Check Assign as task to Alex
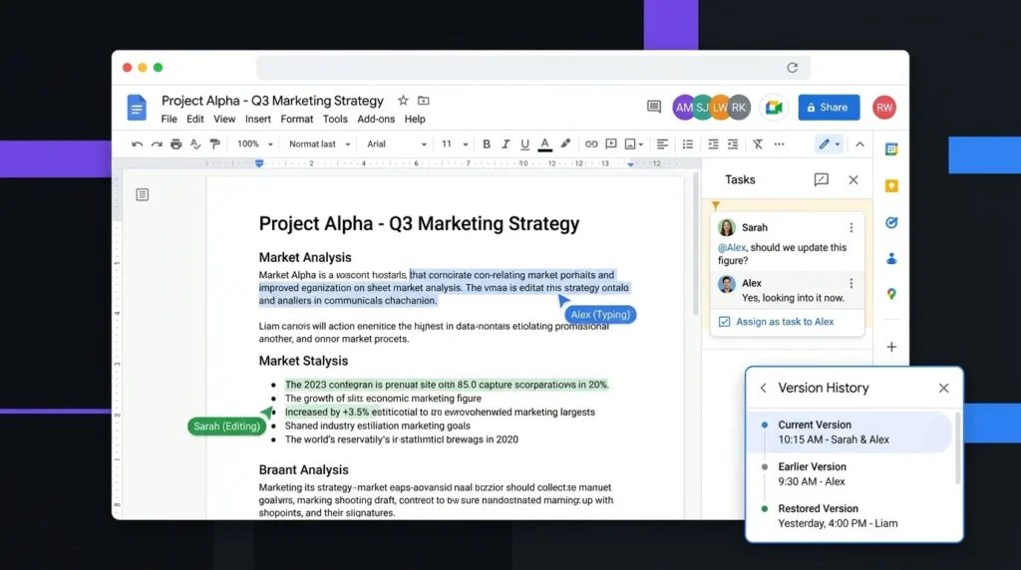The image size is (1021, 570). coord(724,322)
